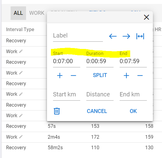Image resolution: width=162 pixels, height=158 pixels.
Task: Click the left arrow previous interval icon
Action: coord(113,36)
